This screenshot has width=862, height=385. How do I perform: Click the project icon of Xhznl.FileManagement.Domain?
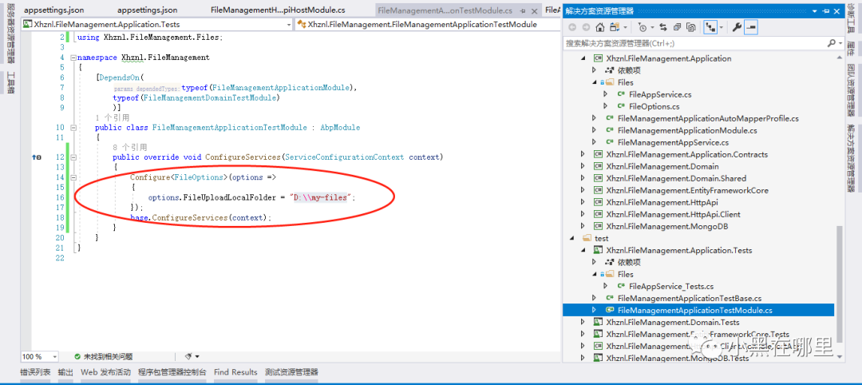pyautogui.click(x=599, y=167)
